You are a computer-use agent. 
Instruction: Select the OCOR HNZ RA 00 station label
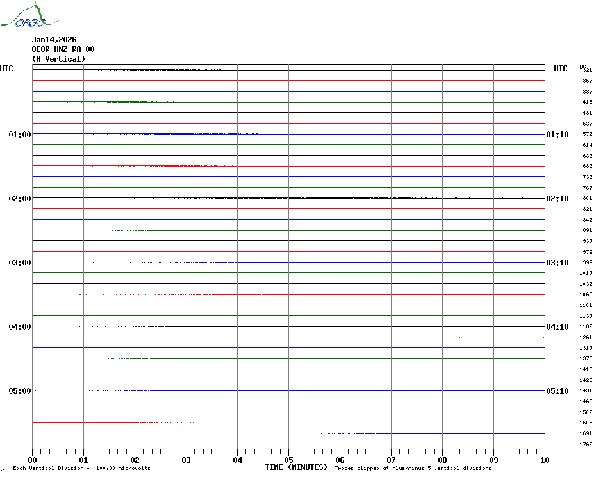point(63,49)
